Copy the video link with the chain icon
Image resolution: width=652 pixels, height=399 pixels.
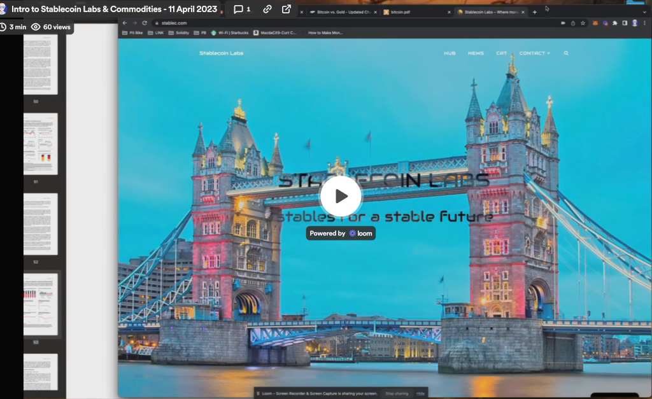coord(267,9)
